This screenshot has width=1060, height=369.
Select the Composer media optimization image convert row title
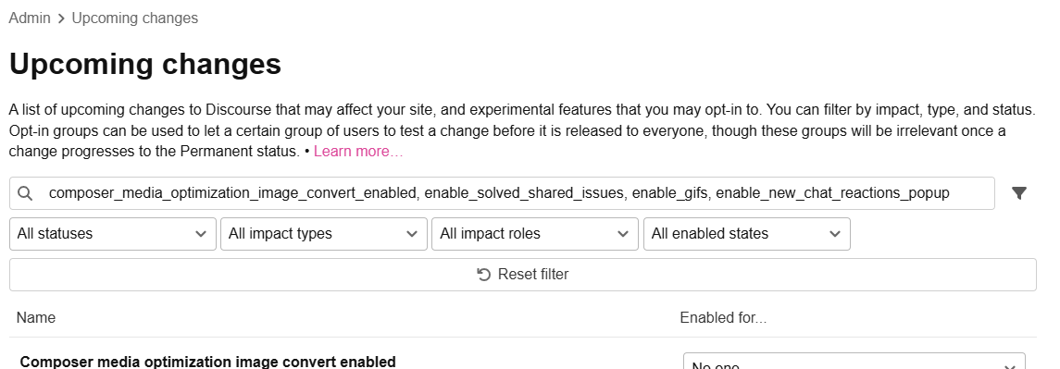click(x=207, y=362)
